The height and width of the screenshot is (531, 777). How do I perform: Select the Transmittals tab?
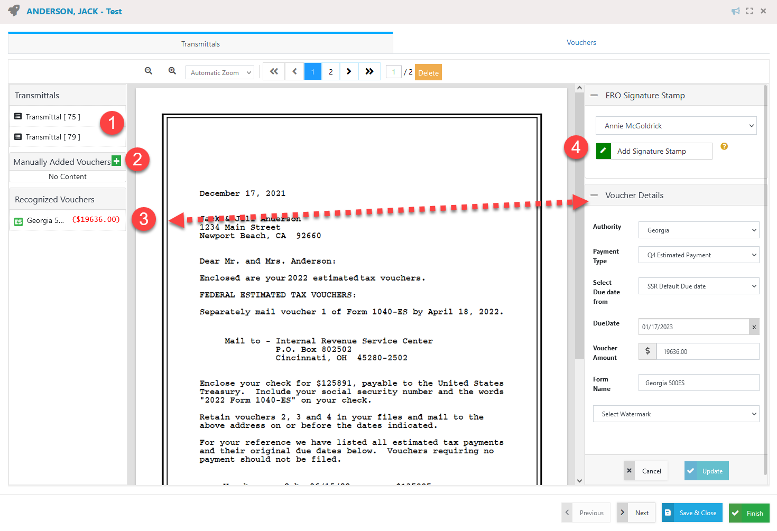click(x=200, y=44)
